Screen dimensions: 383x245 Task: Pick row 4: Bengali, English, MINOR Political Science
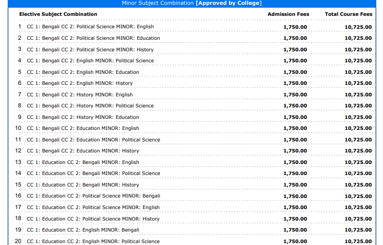click(x=90, y=61)
